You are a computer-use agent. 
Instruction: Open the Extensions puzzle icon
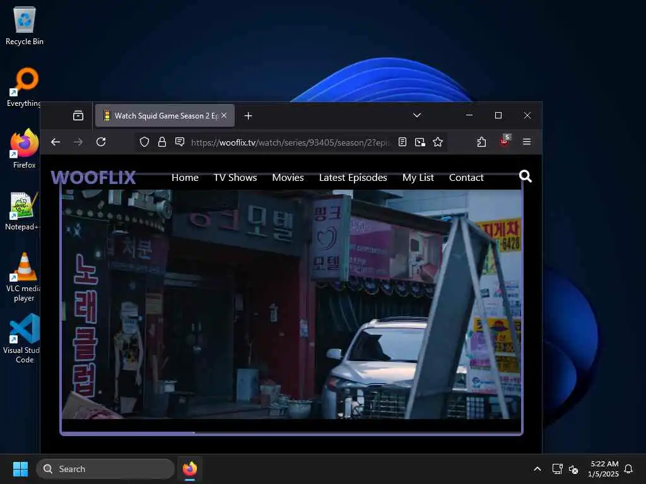[x=481, y=142]
